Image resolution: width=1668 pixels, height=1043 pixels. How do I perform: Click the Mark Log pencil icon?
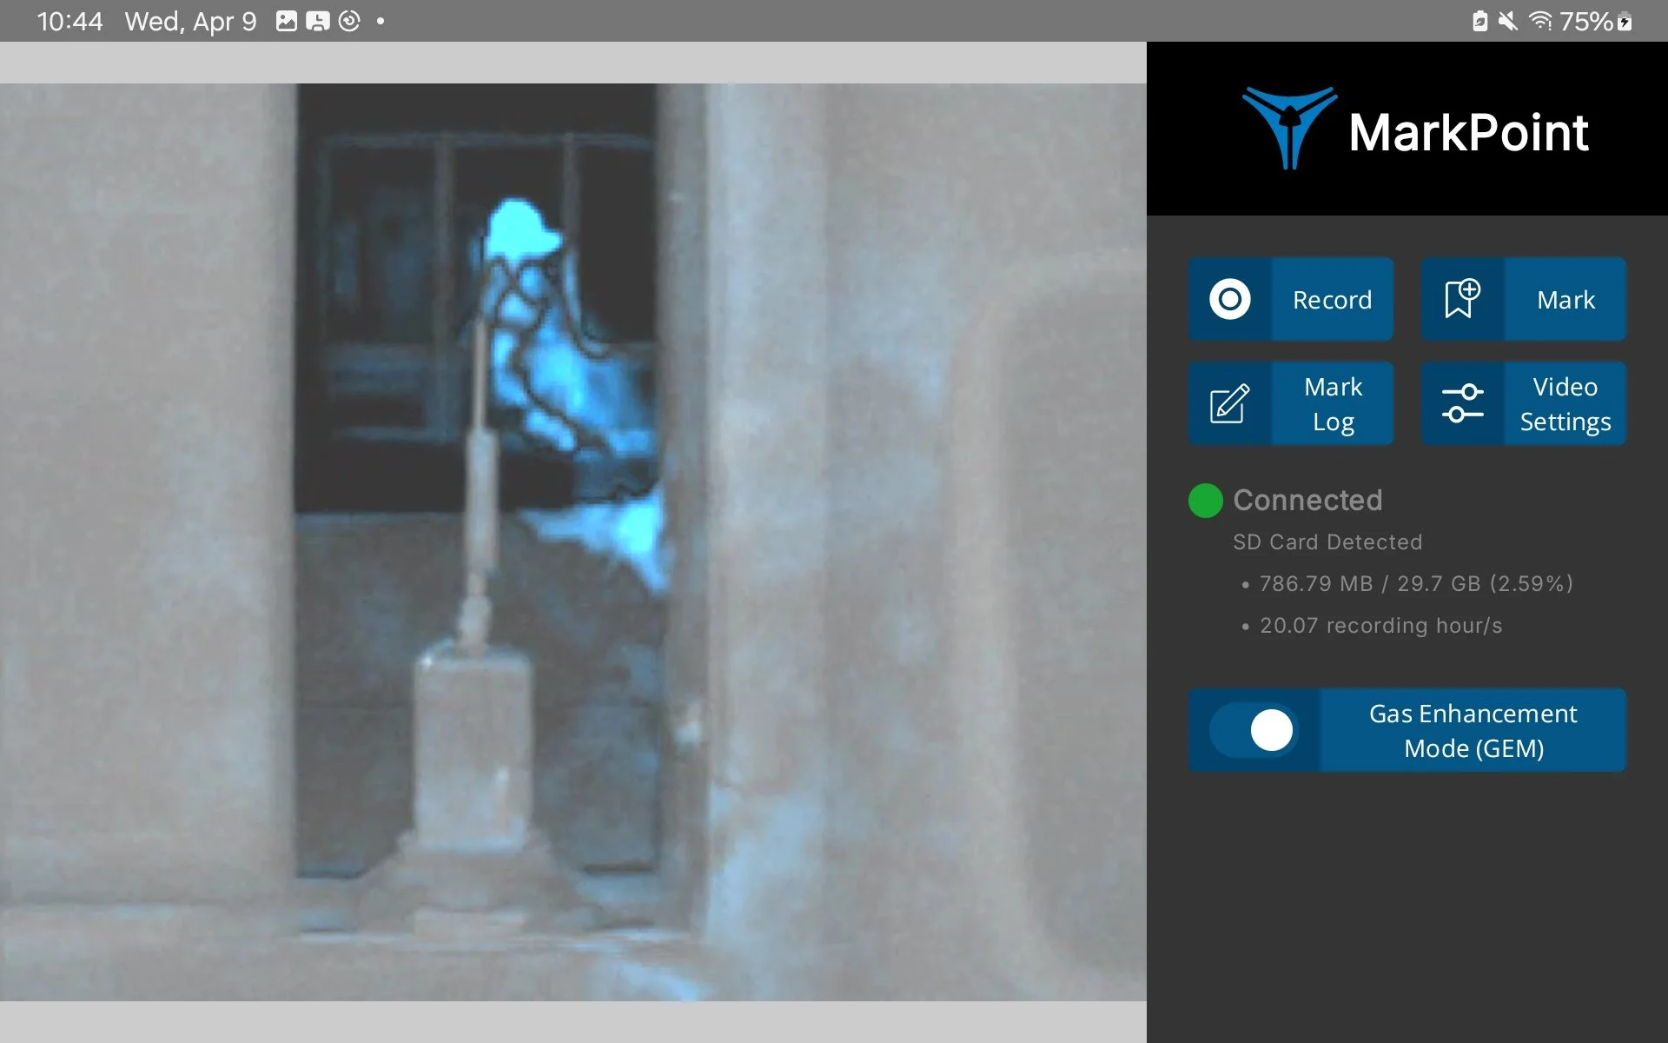tap(1229, 403)
